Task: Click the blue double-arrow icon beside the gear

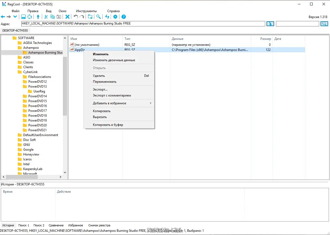Action: pos(107,17)
